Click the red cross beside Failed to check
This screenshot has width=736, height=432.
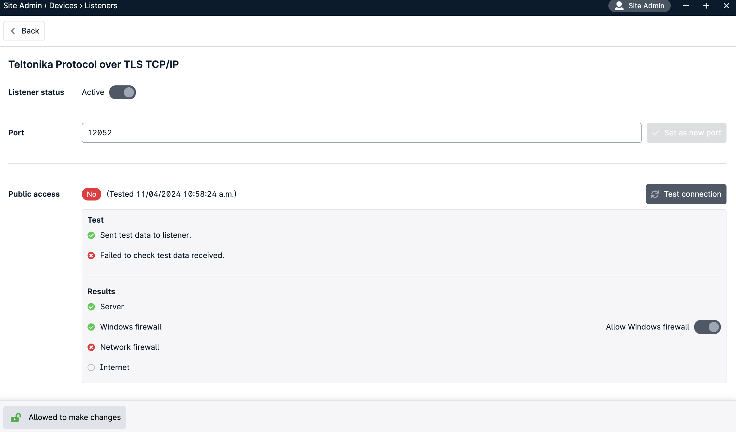pos(91,256)
